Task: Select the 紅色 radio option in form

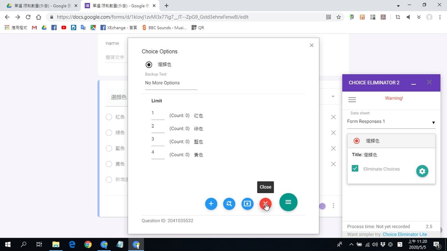Action: (x=109, y=117)
